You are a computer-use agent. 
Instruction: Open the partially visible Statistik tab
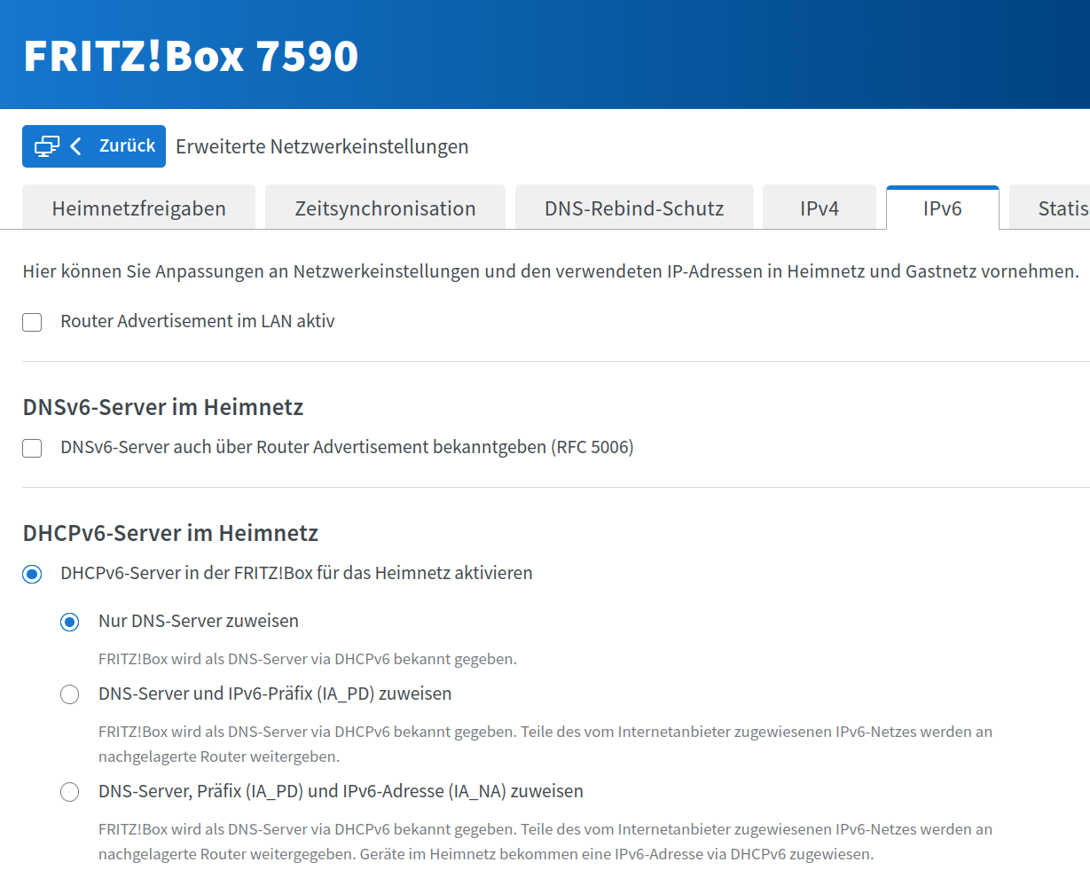(x=1049, y=208)
